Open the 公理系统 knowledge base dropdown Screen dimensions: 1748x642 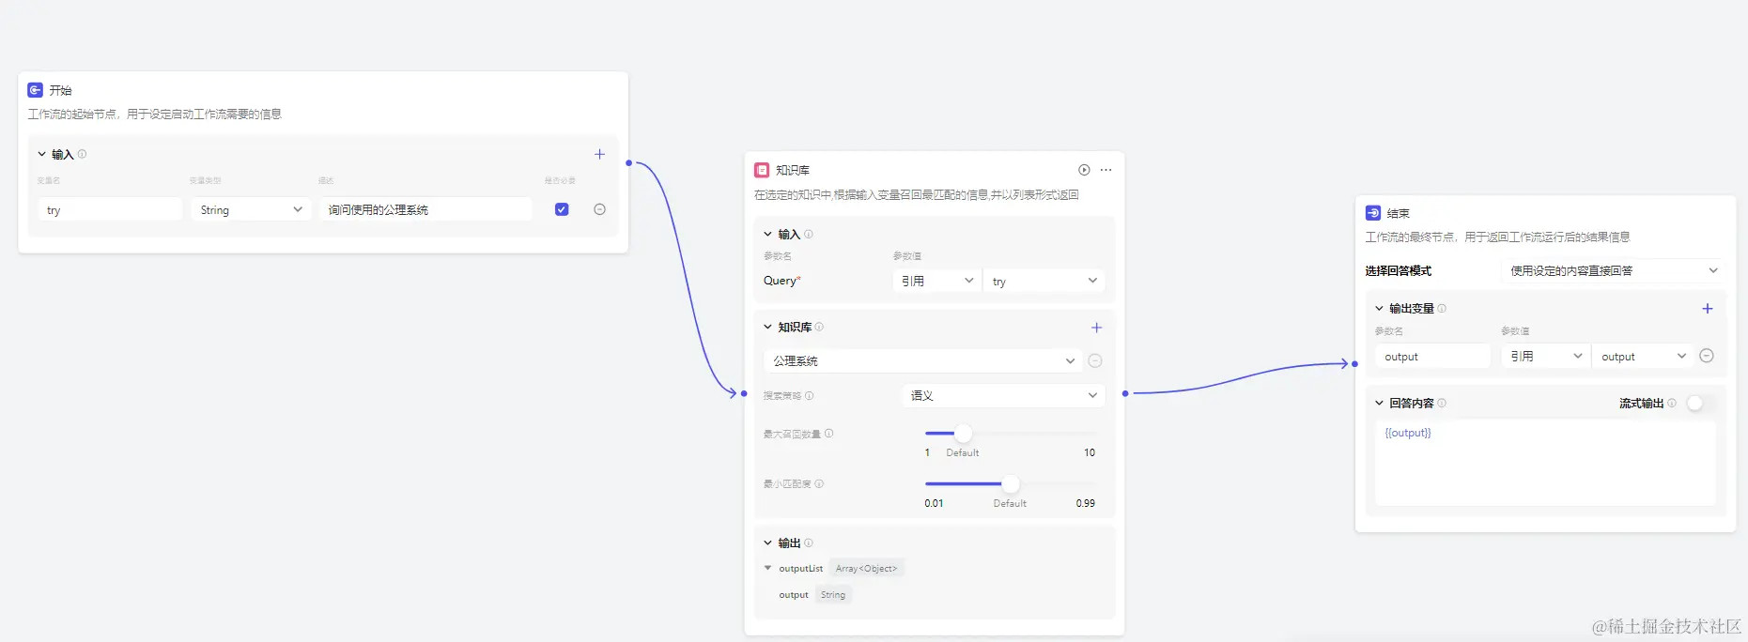click(x=923, y=360)
